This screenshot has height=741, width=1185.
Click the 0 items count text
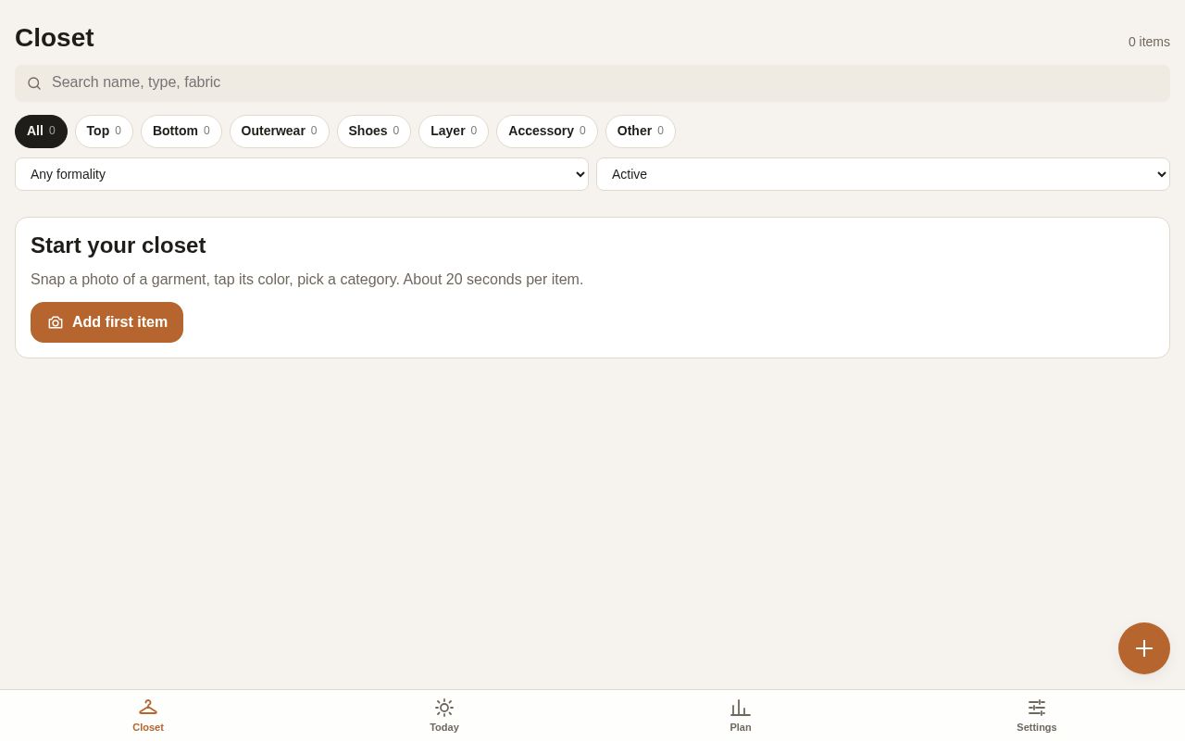(x=1149, y=42)
